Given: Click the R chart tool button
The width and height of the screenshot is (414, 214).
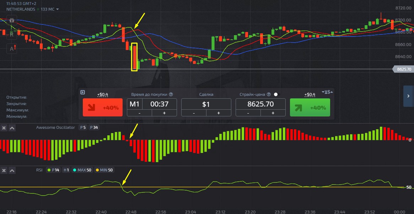Looking at the screenshot, I should coord(12,34).
